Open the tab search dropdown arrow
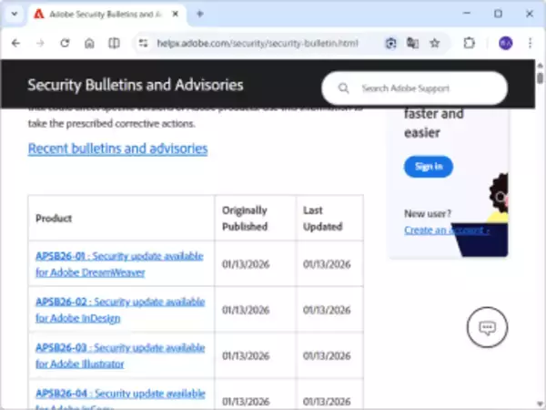 coord(14,14)
